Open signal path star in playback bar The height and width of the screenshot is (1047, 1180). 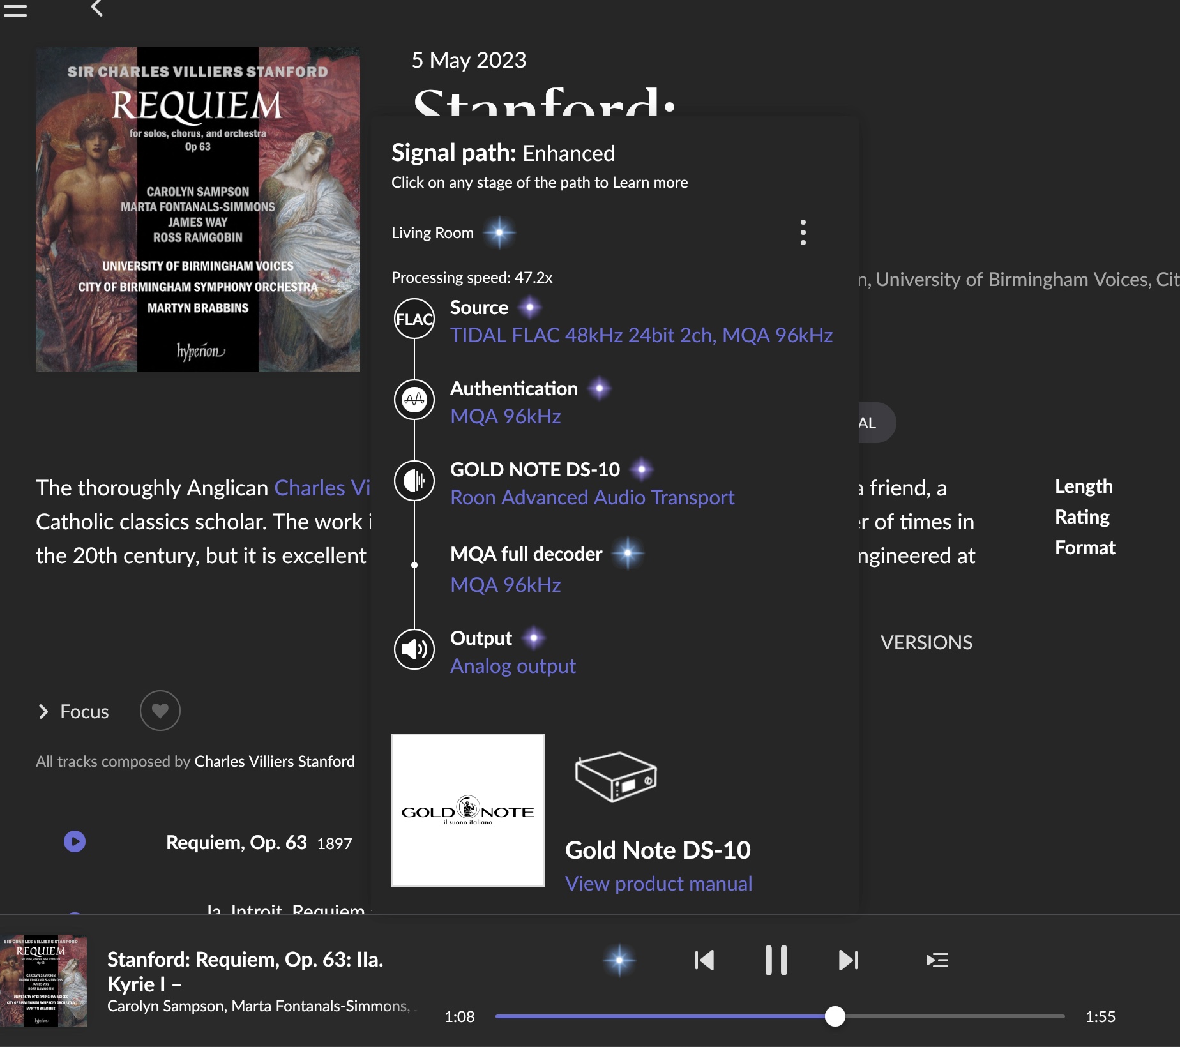click(619, 960)
